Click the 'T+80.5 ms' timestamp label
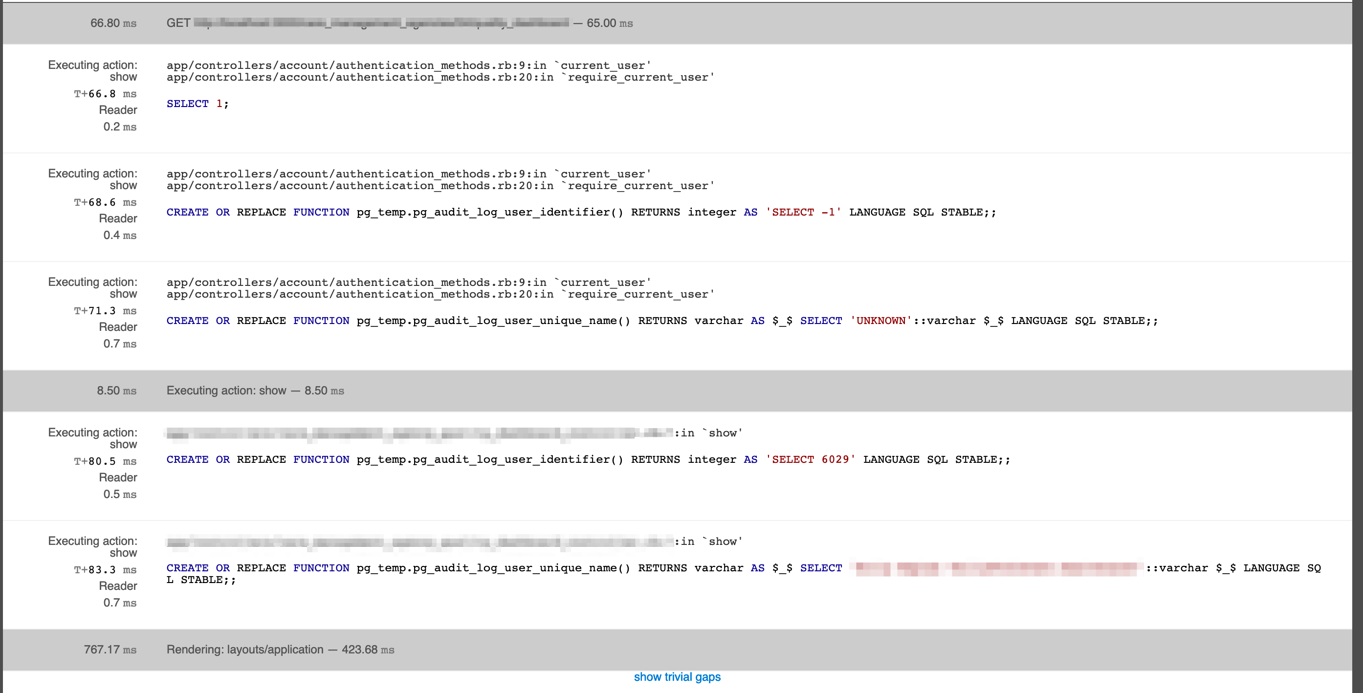This screenshot has width=1363, height=693. 105,461
